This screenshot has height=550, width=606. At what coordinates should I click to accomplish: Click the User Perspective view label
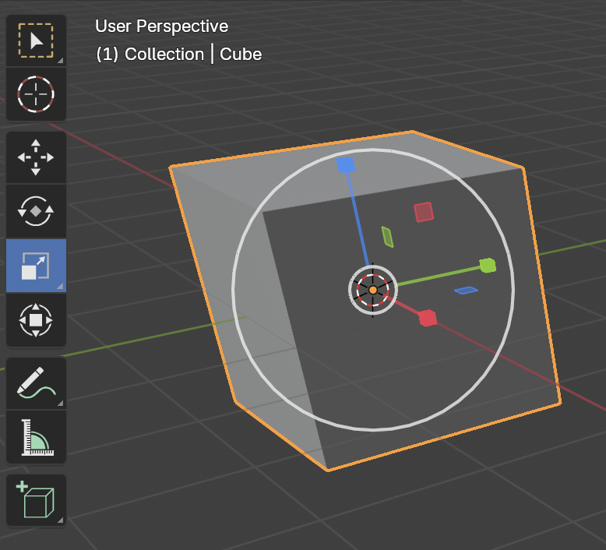tap(161, 26)
